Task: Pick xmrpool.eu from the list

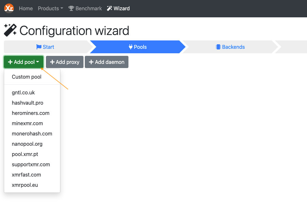Action: 32,185
